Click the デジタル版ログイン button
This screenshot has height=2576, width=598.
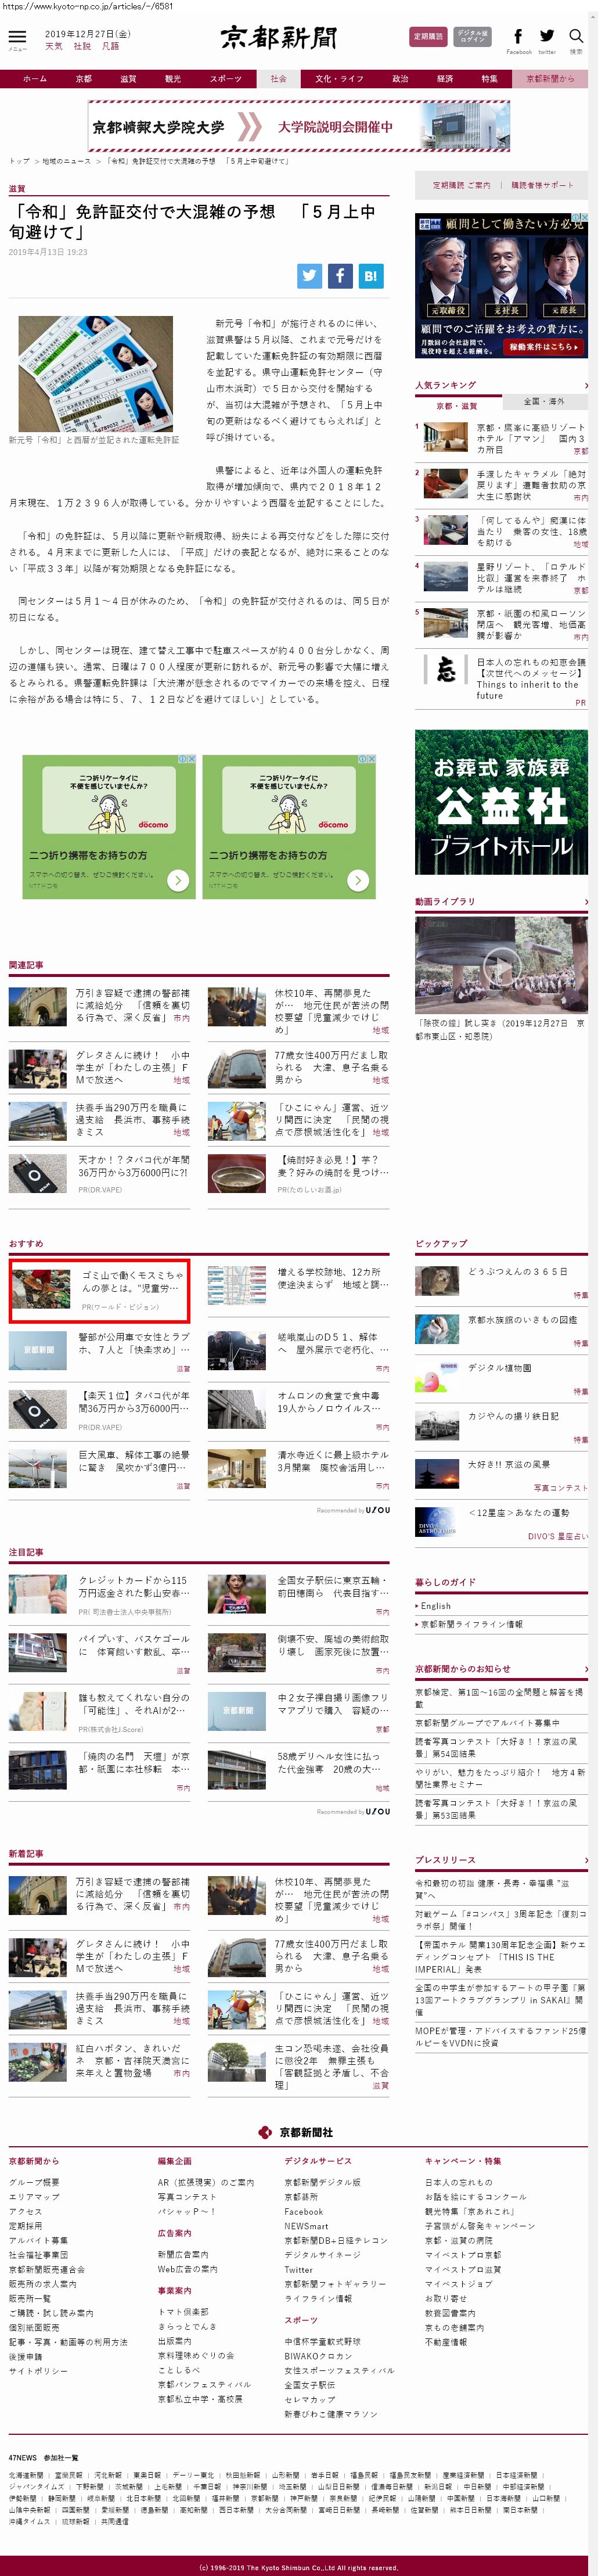point(472,37)
